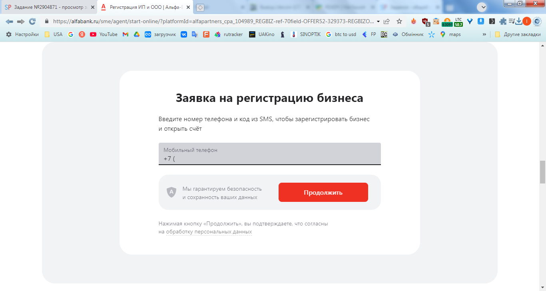Screen dimensions: 546x291
Task: Open the uBlock Origin extension icon
Action: [425, 22]
